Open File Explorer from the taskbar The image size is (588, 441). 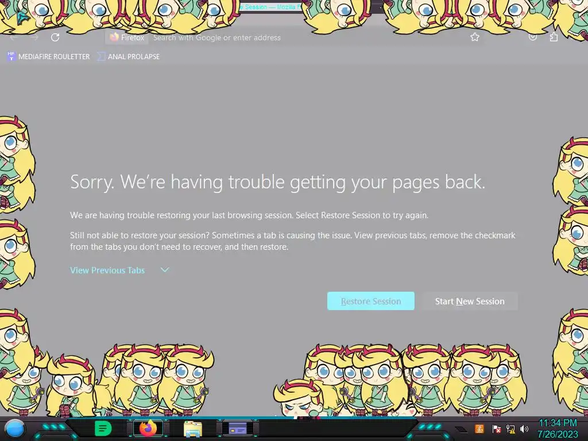[x=193, y=428]
